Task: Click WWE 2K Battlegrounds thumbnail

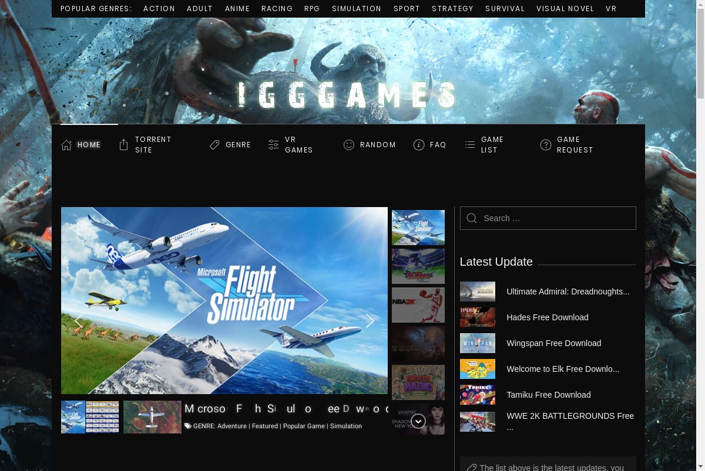Action: tap(478, 422)
